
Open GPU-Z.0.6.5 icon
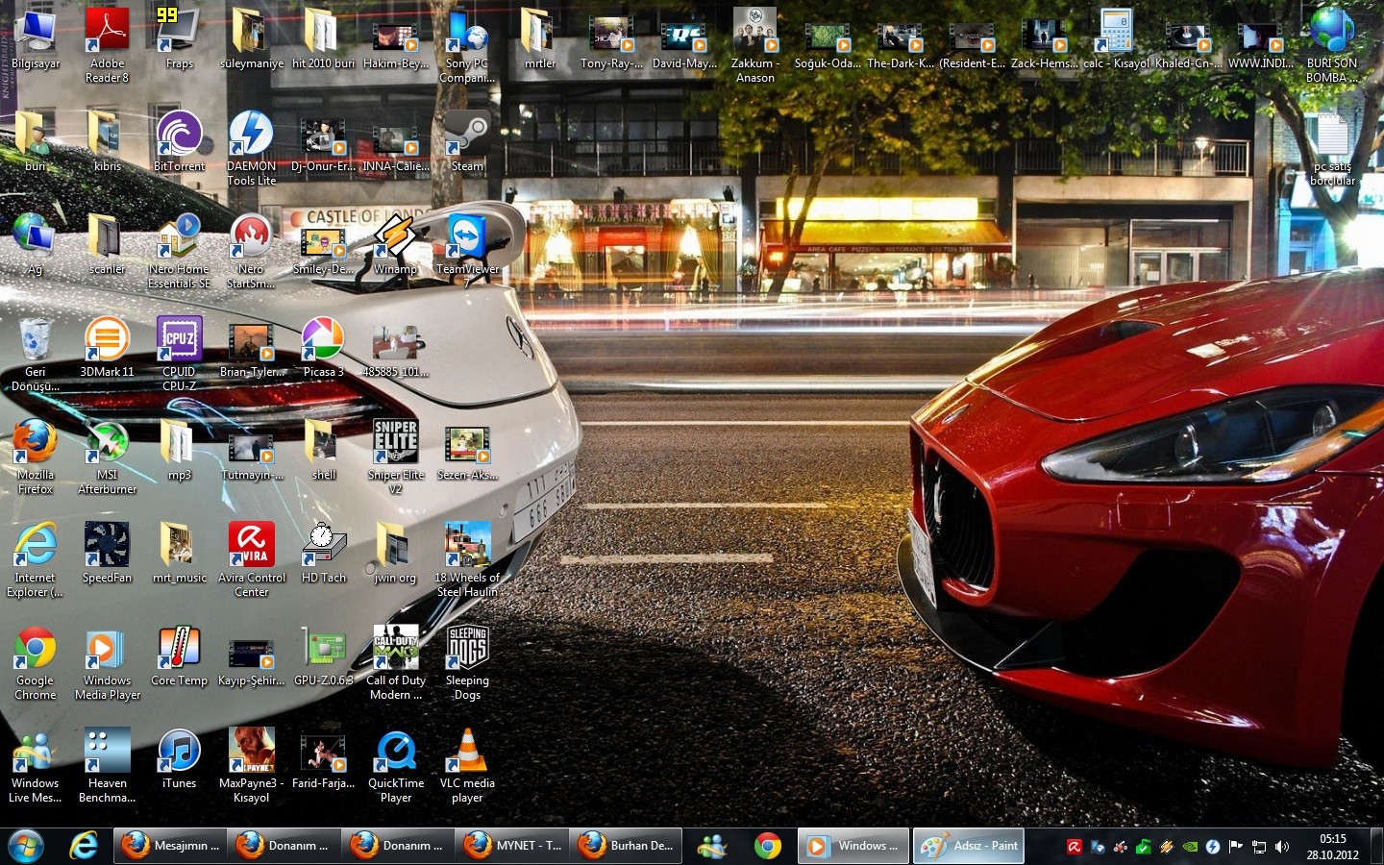click(x=323, y=655)
